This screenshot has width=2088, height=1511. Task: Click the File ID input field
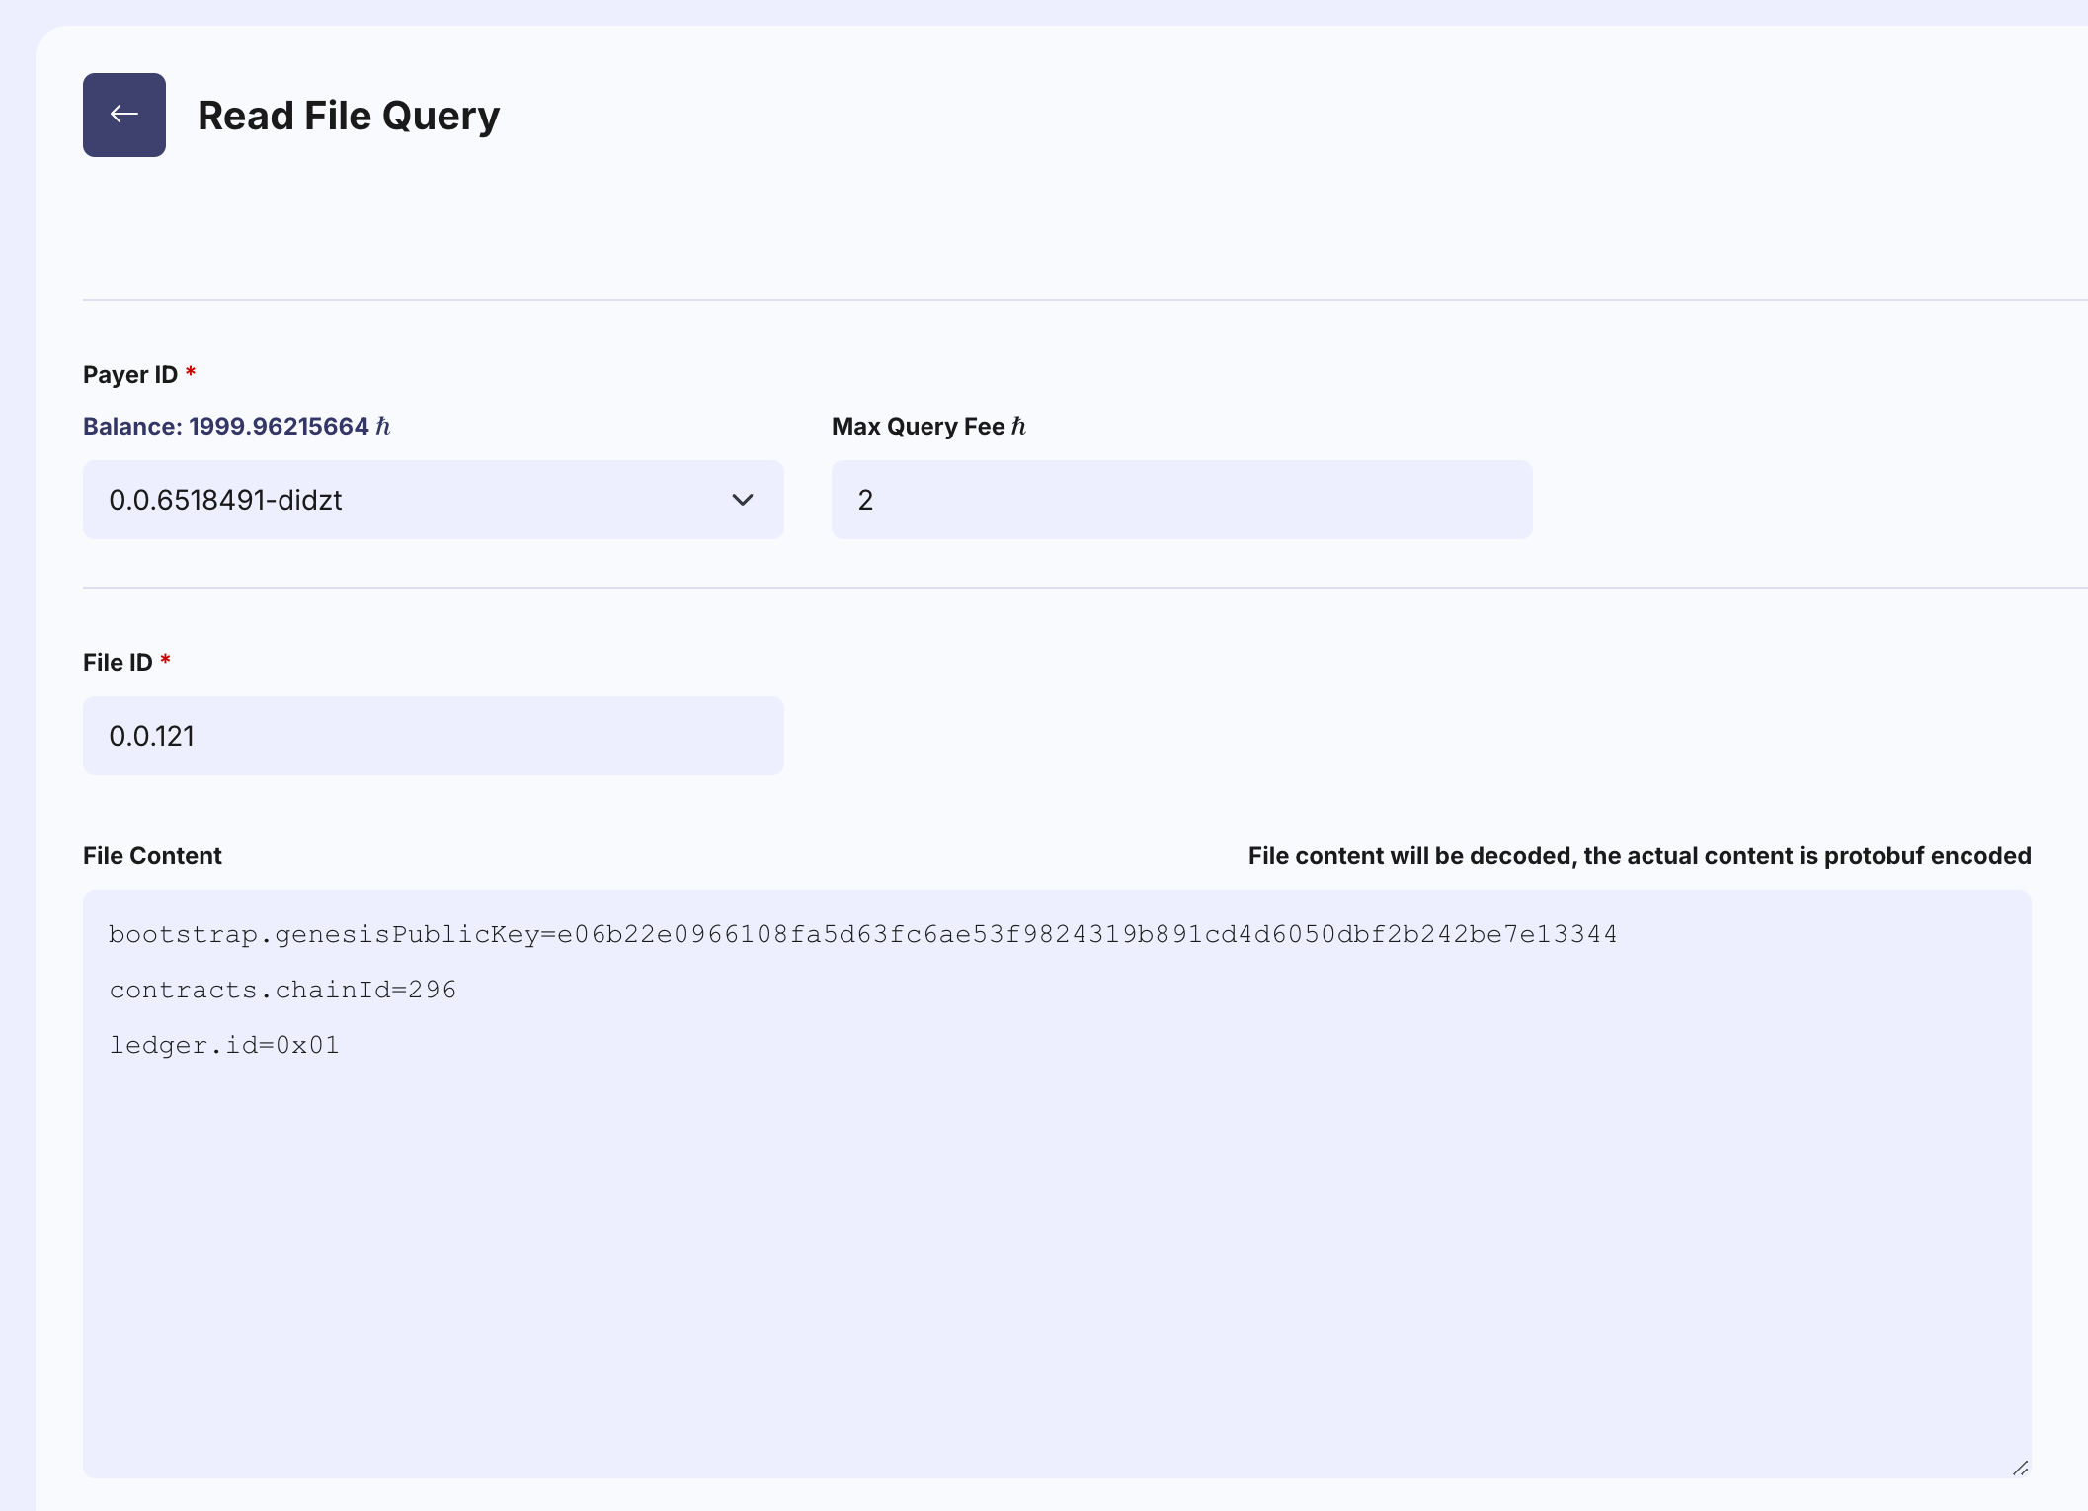tap(433, 736)
